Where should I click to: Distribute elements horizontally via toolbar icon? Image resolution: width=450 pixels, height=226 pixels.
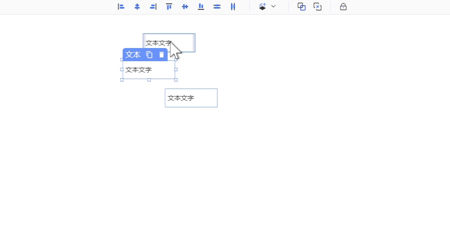click(233, 7)
